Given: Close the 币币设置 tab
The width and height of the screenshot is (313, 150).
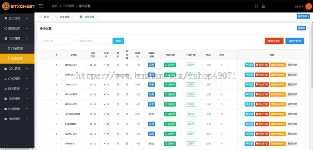Looking at the screenshot, I should click(98, 17).
